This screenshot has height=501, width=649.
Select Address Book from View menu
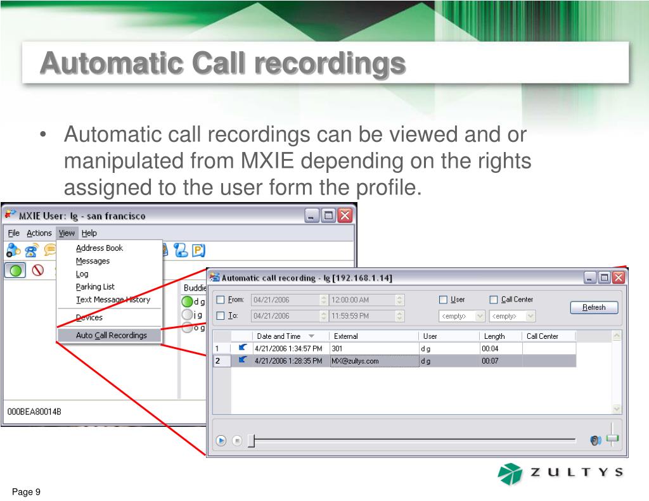(100, 248)
